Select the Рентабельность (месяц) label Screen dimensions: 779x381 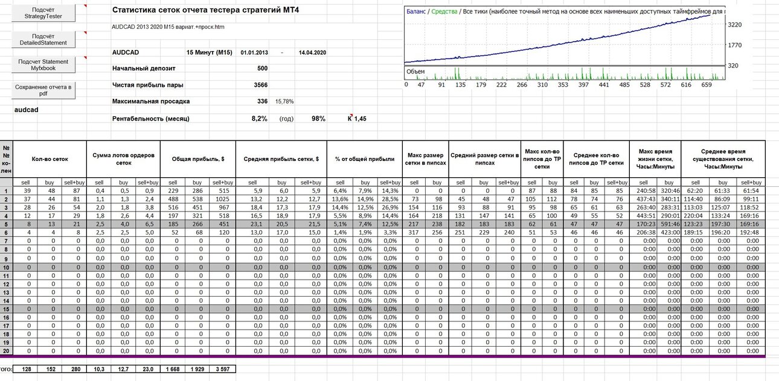[x=151, y=119]
